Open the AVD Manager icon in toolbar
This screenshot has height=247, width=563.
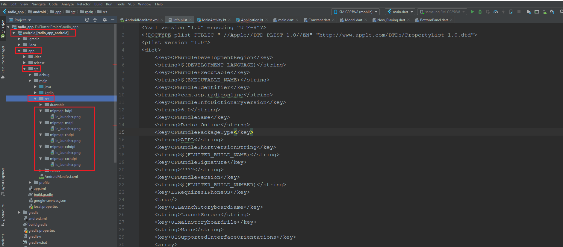tap(544, 12)
